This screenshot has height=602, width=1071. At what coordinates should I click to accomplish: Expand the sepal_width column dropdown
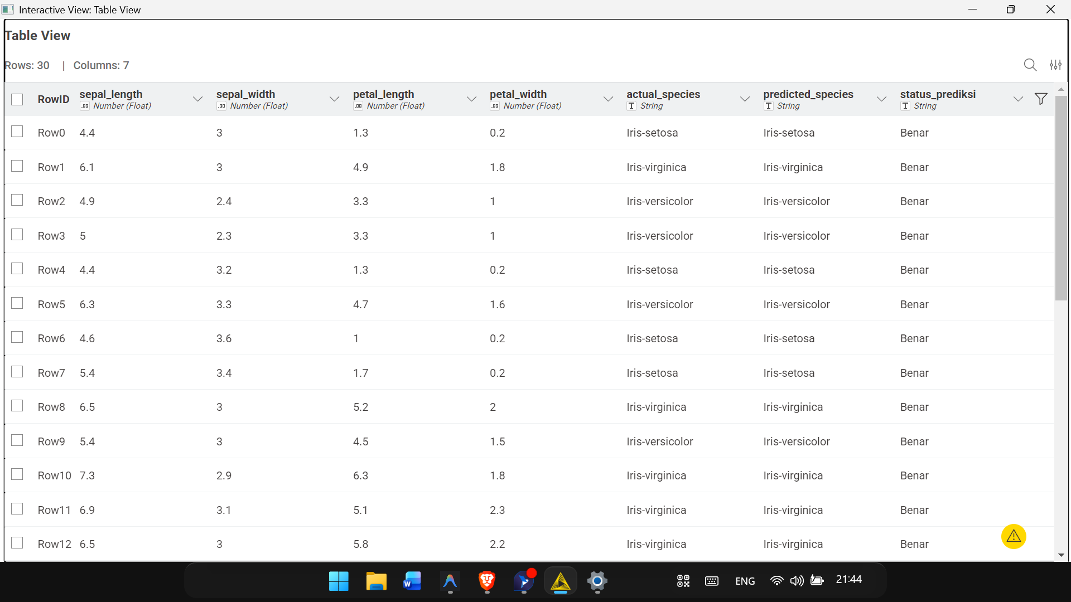[334, 99]
